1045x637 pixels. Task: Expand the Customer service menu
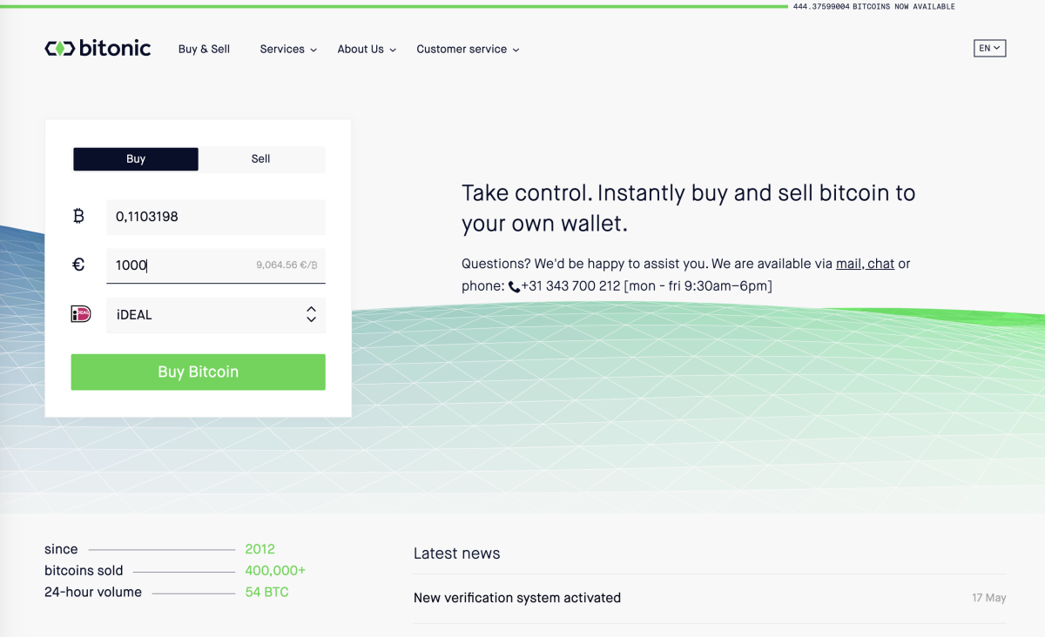468,50
